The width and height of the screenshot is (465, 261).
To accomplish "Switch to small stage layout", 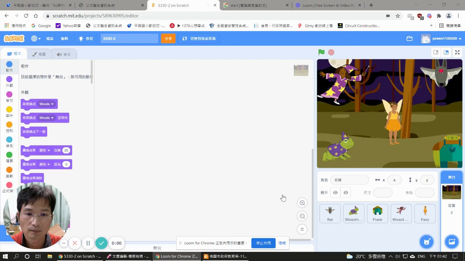I will (x=436, y=52).
